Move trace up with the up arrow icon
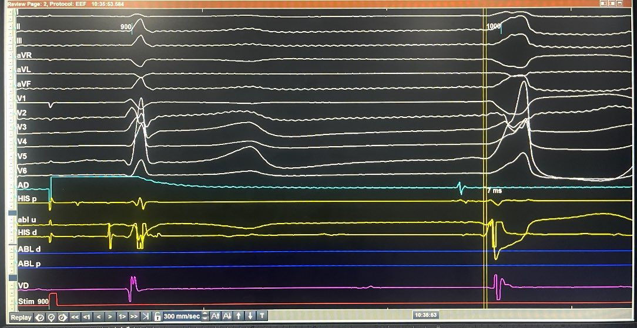The image size is (637, 328). [x=239, y=317]
